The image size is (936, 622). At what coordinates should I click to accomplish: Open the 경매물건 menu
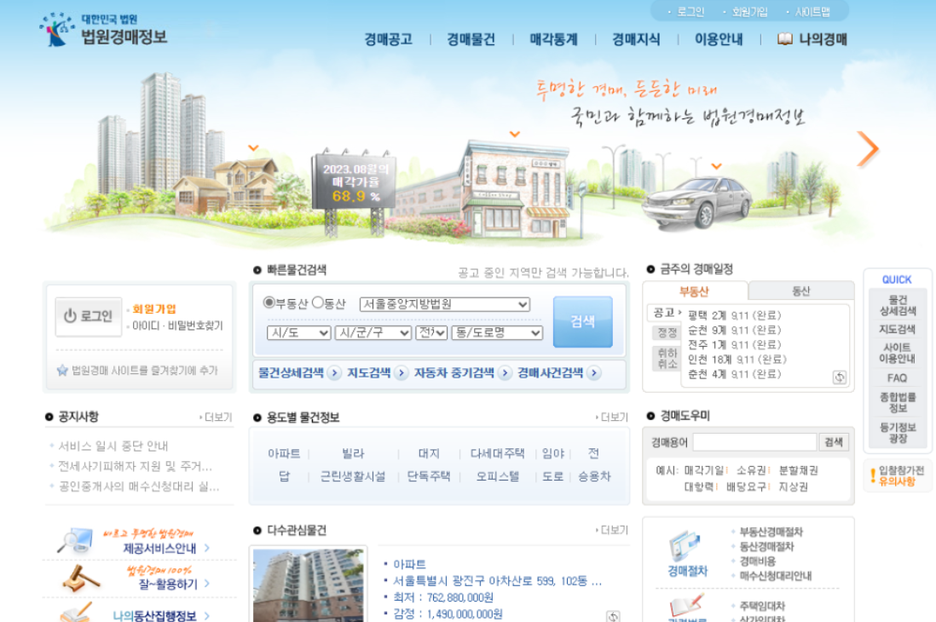click(471, 39)
